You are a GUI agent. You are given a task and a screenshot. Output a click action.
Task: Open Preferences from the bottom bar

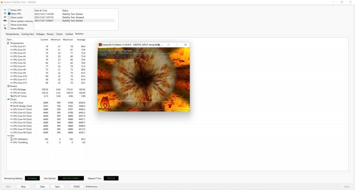click(91, 186)
